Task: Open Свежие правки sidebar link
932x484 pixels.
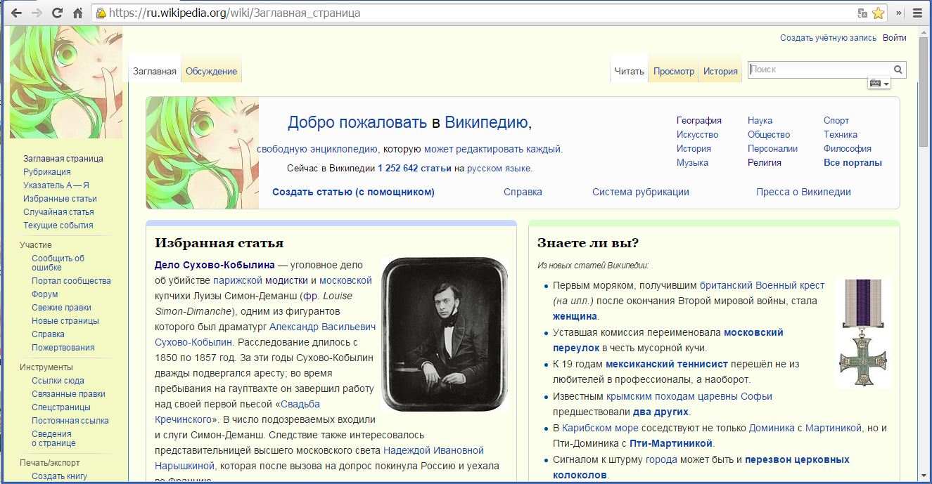Action: (61, 308)
